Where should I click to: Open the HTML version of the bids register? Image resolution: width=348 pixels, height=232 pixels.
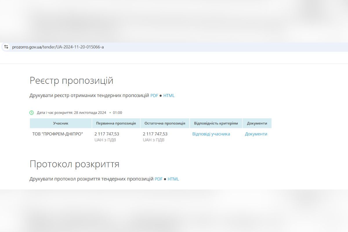169,95
